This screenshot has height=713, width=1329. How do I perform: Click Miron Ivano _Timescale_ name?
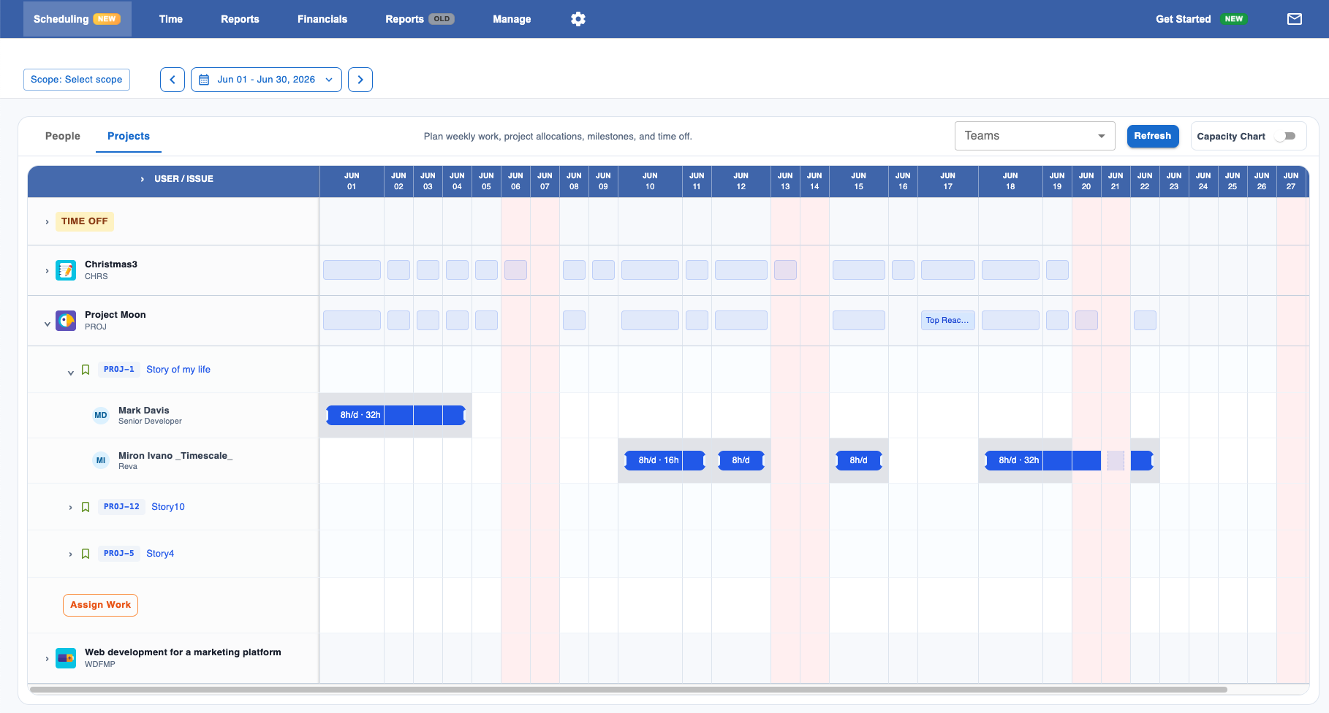point(175,456)
